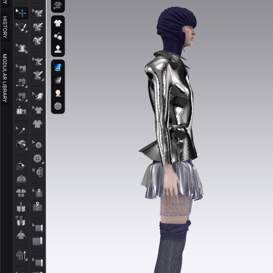273x273 pixels.
Task: Open the HISTORY side tab
Action: [x=5, y=27]
